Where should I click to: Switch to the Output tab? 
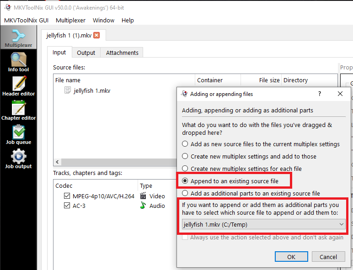tap(86, 53)
